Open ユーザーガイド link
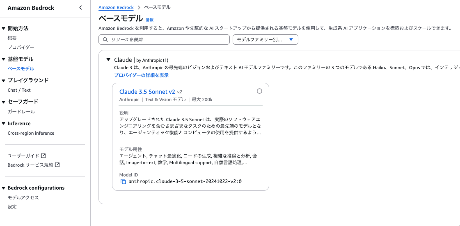This screenshot has height=226, width=460. click(23, 156)
